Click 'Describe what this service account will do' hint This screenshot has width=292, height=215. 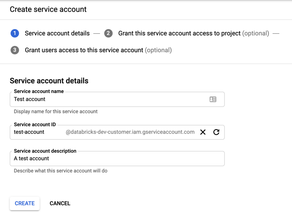tap(61, 171)
